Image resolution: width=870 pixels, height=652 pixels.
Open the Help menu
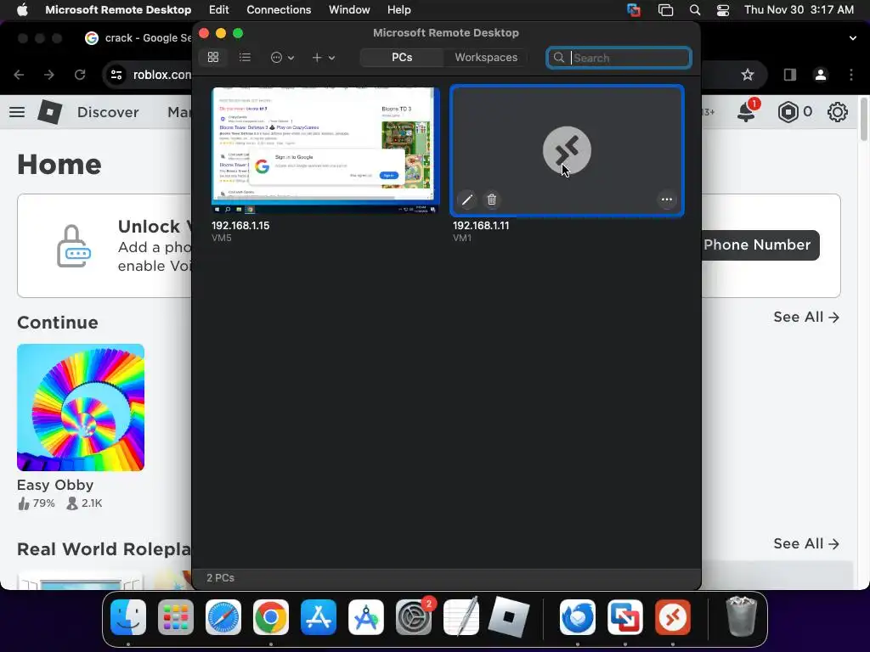coord(399,9)
